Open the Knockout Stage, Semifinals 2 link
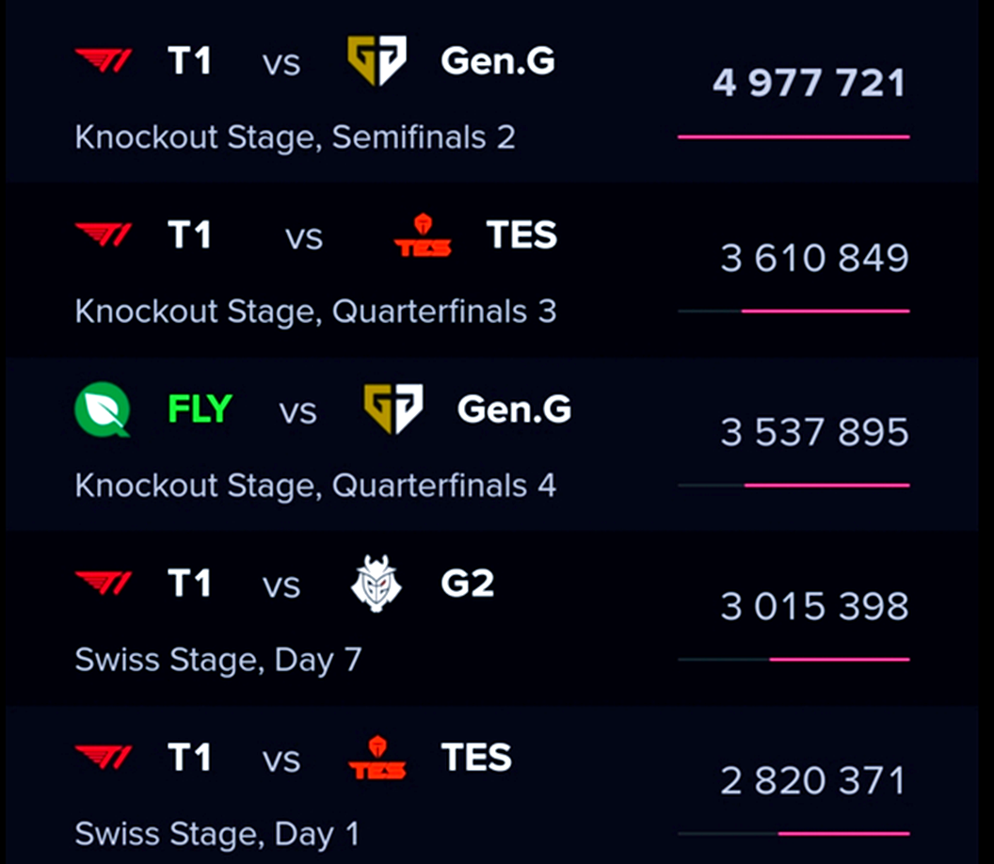994x864 pixels. click(295, 137)
